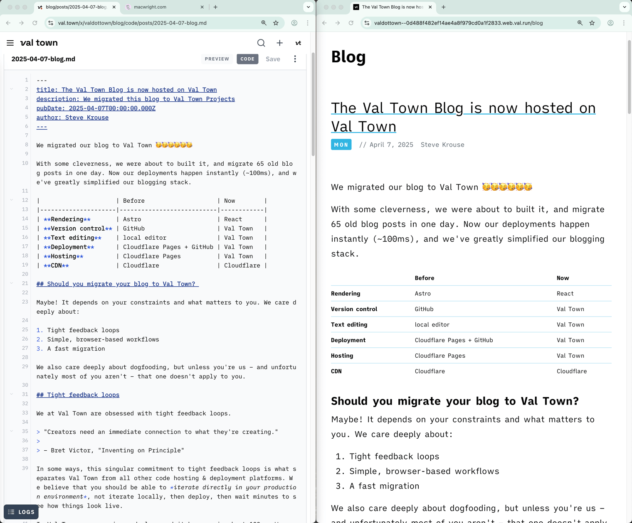This screenshot has width=632, height=523.
Task: Click 'April 7, 2025' date on the rendered blog
Action: pyautogui.click(x=391, y=145)
